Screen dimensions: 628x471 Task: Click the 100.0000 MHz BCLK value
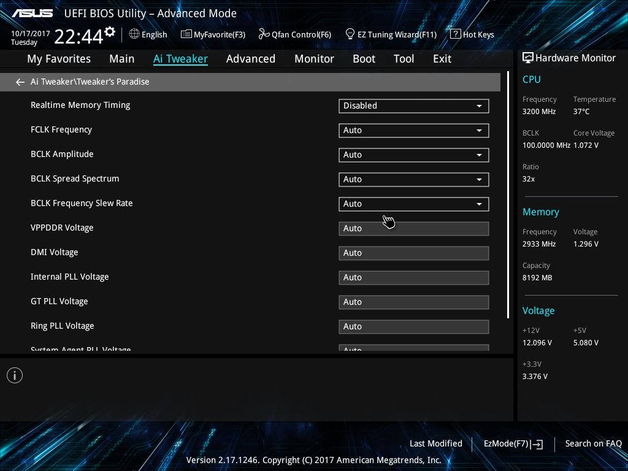point(546,145)
